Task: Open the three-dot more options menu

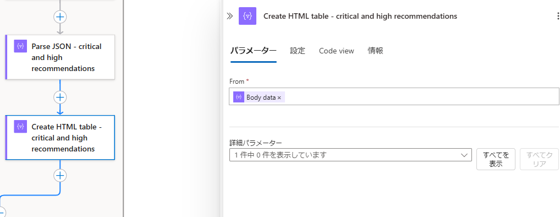Action: tap(557, 16)
